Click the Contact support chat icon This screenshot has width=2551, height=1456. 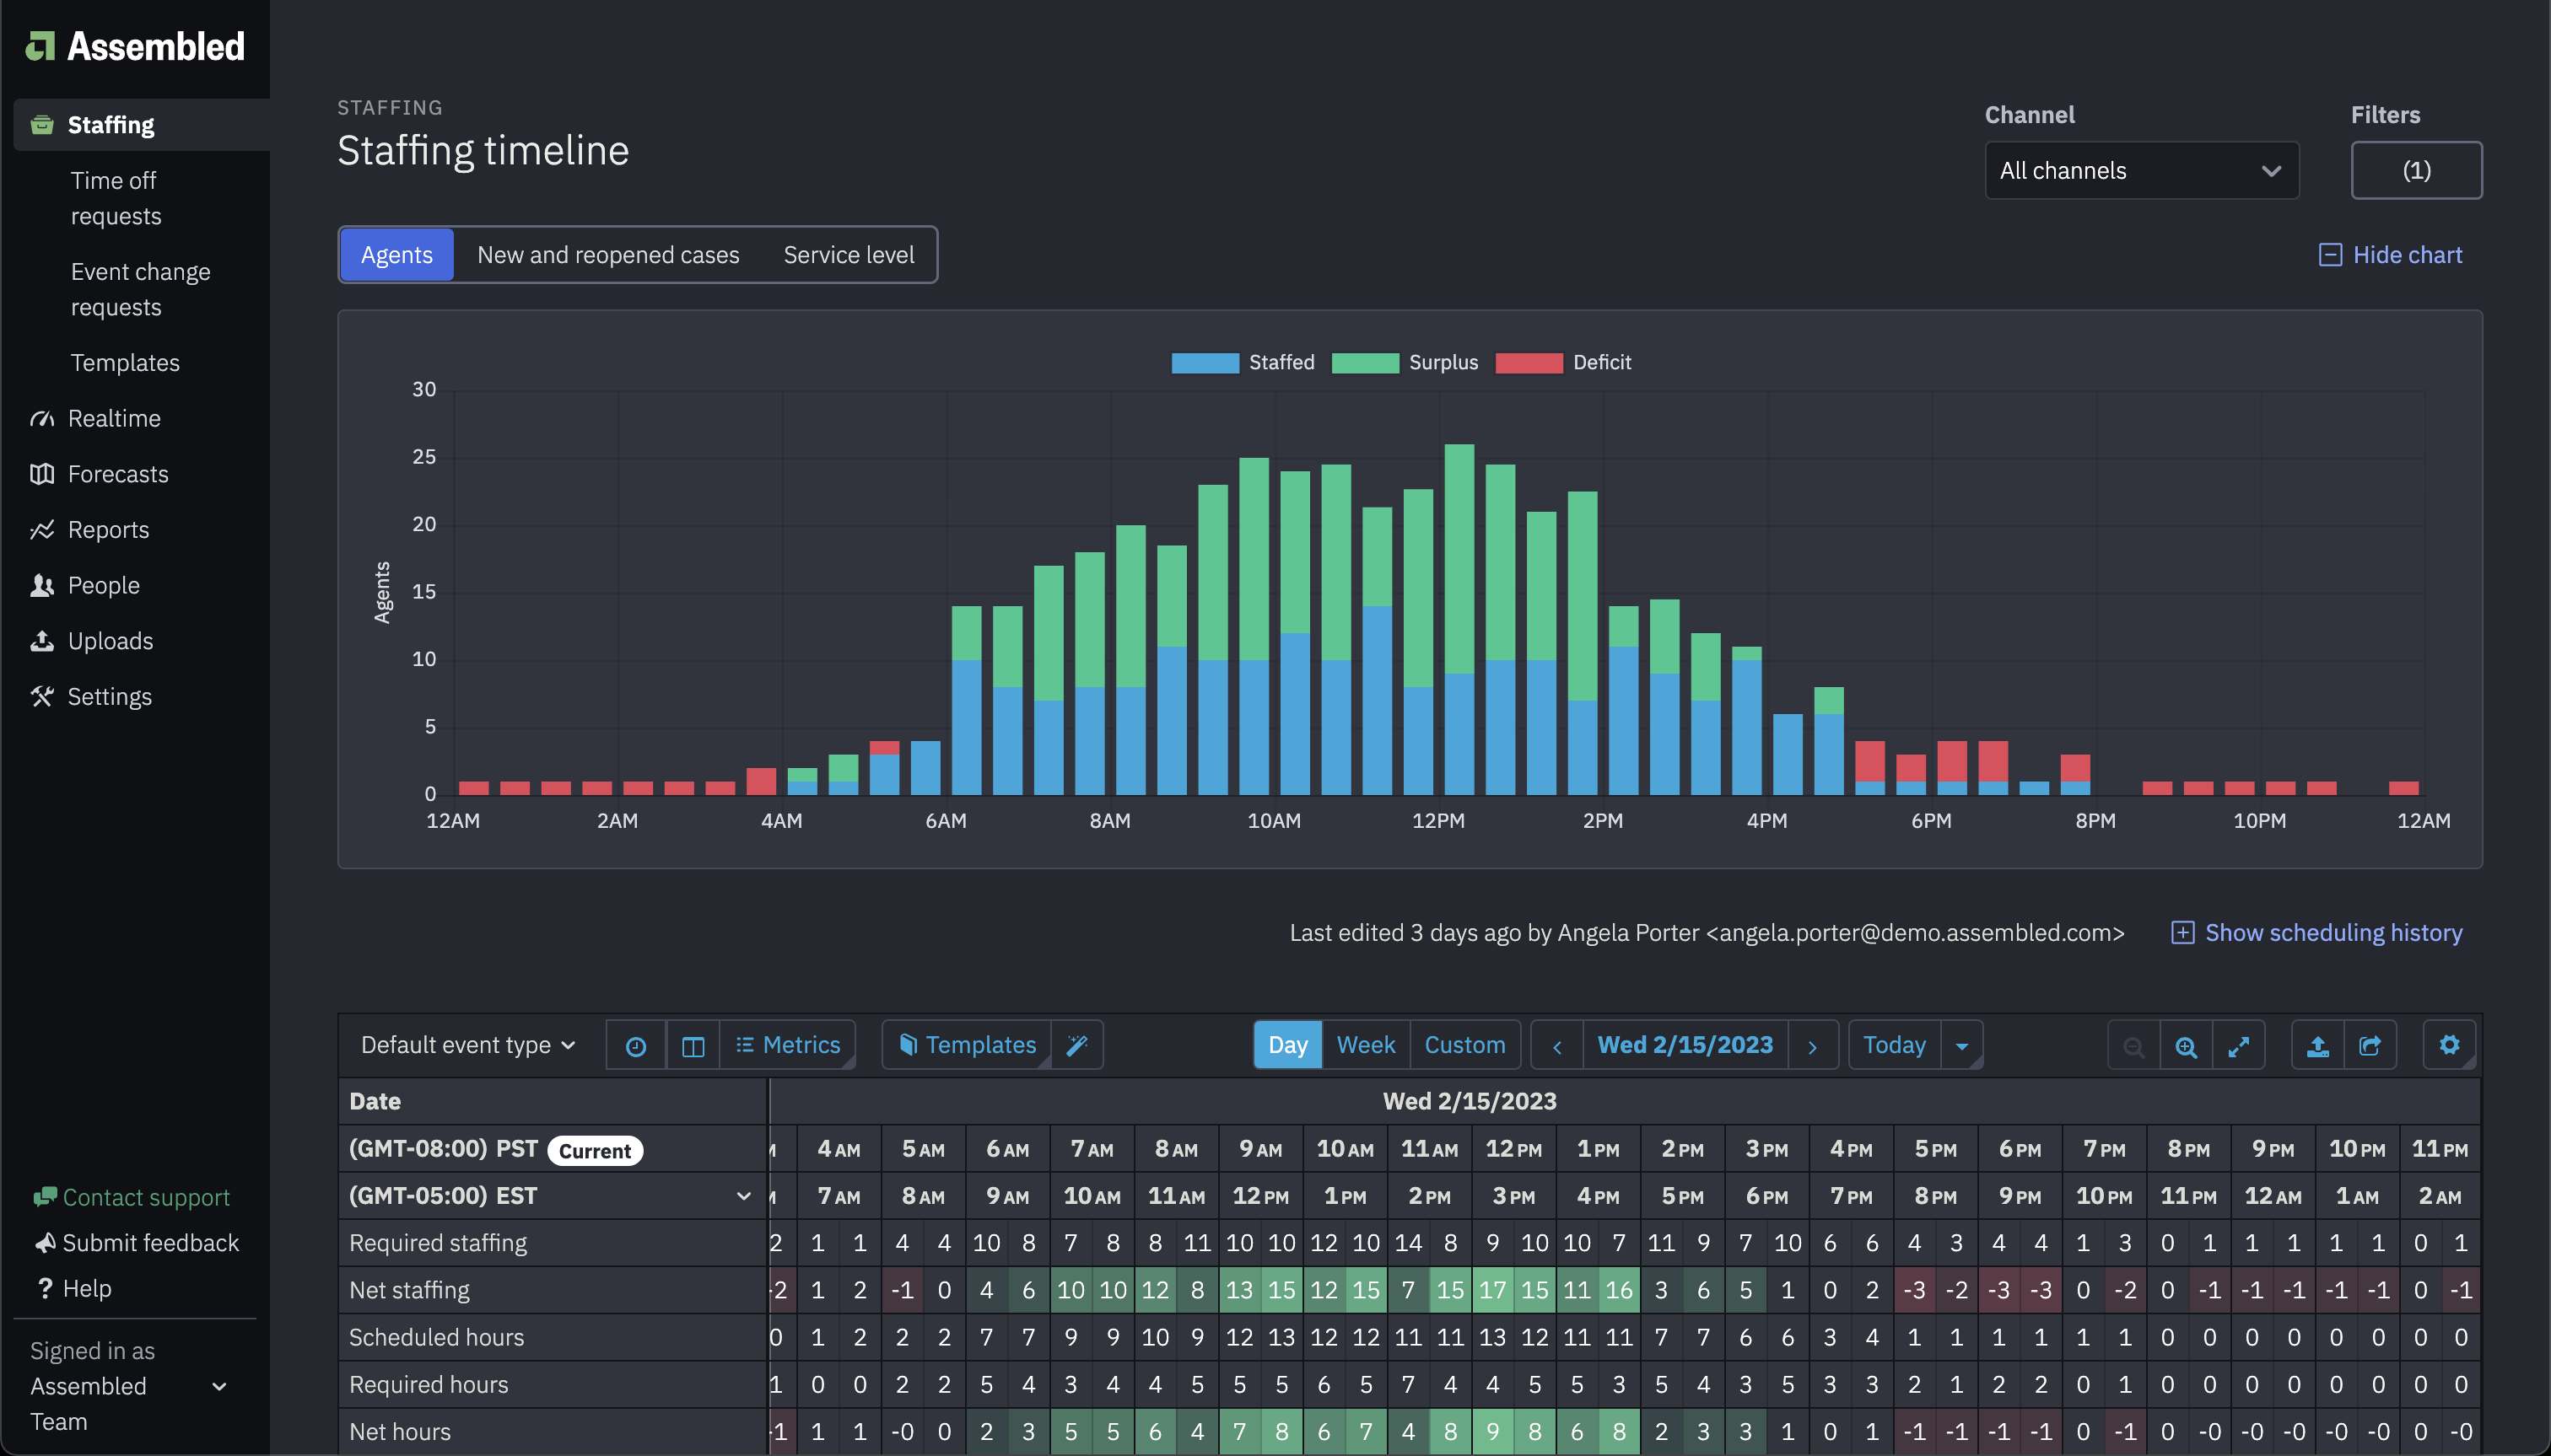pos(45,1197)
